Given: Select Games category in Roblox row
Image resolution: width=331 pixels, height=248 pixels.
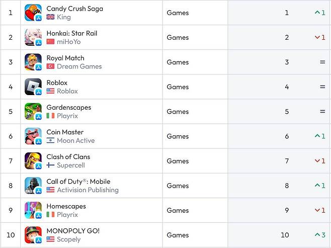Looking at the screenshot, I should pyautogui.click(x=178, y=87).
